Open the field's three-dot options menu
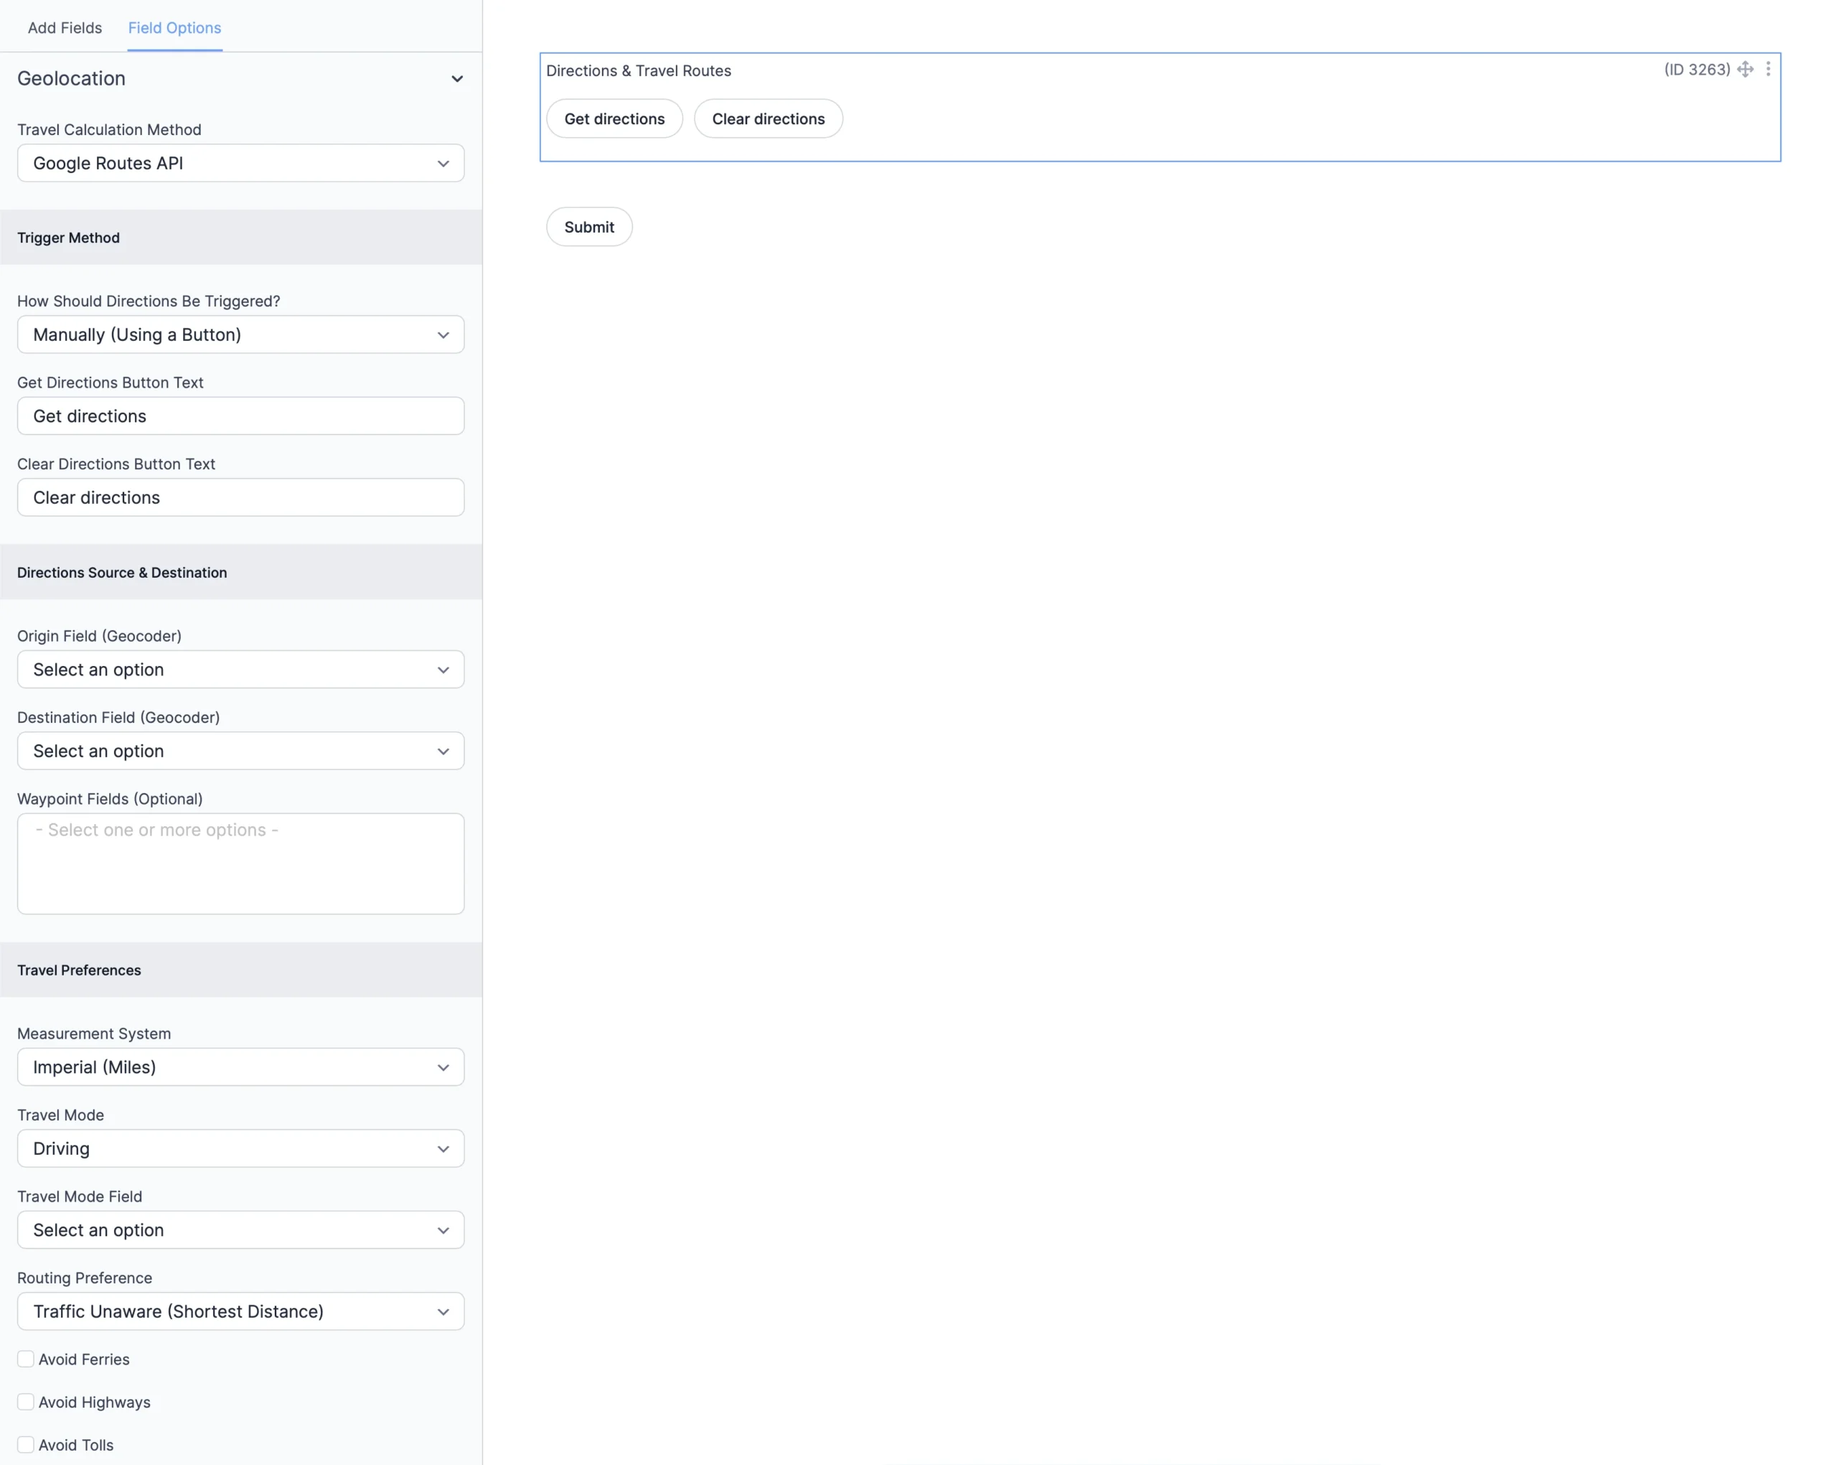The width and height of the screenshot is (1837, 1465). 1768,70
